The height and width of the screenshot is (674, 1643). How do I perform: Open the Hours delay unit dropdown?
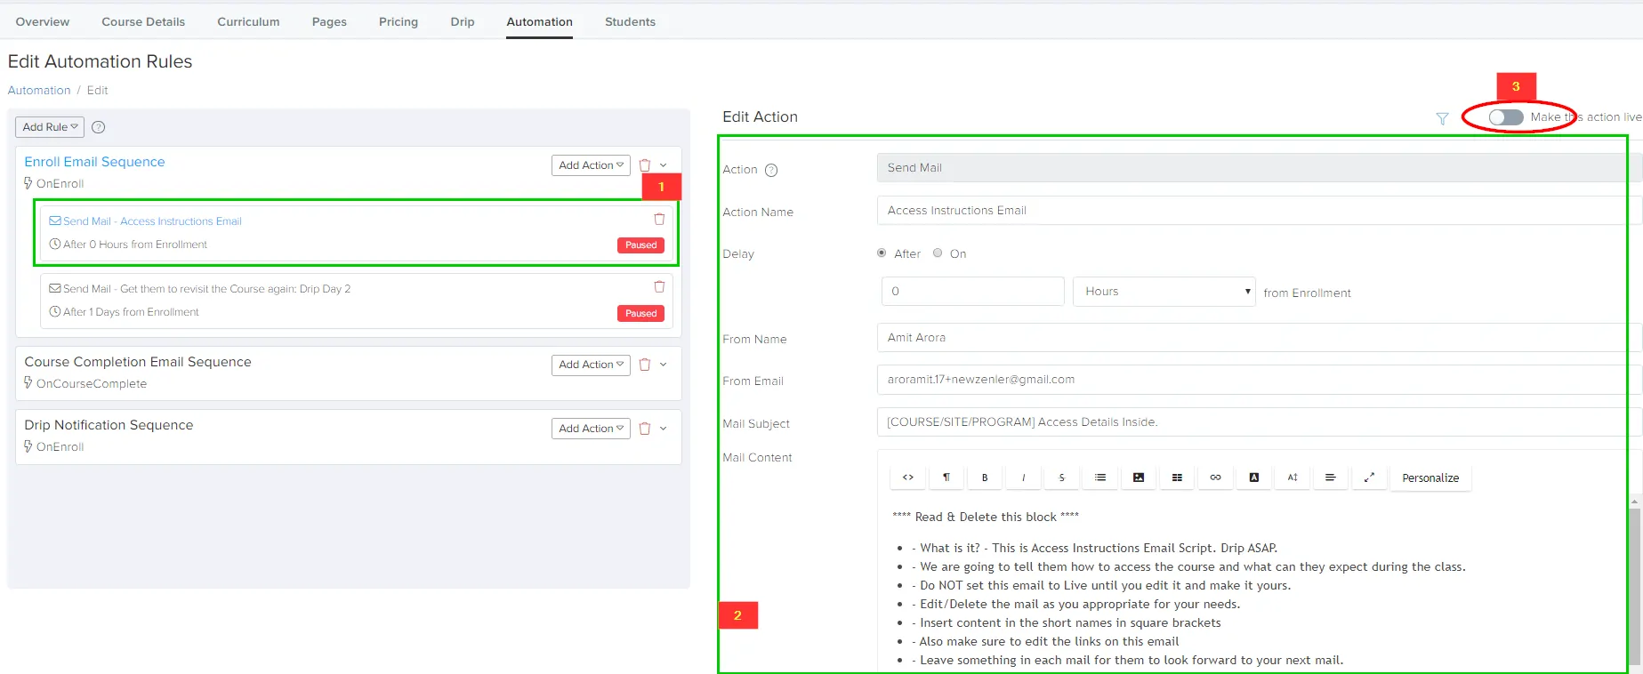1164,292
